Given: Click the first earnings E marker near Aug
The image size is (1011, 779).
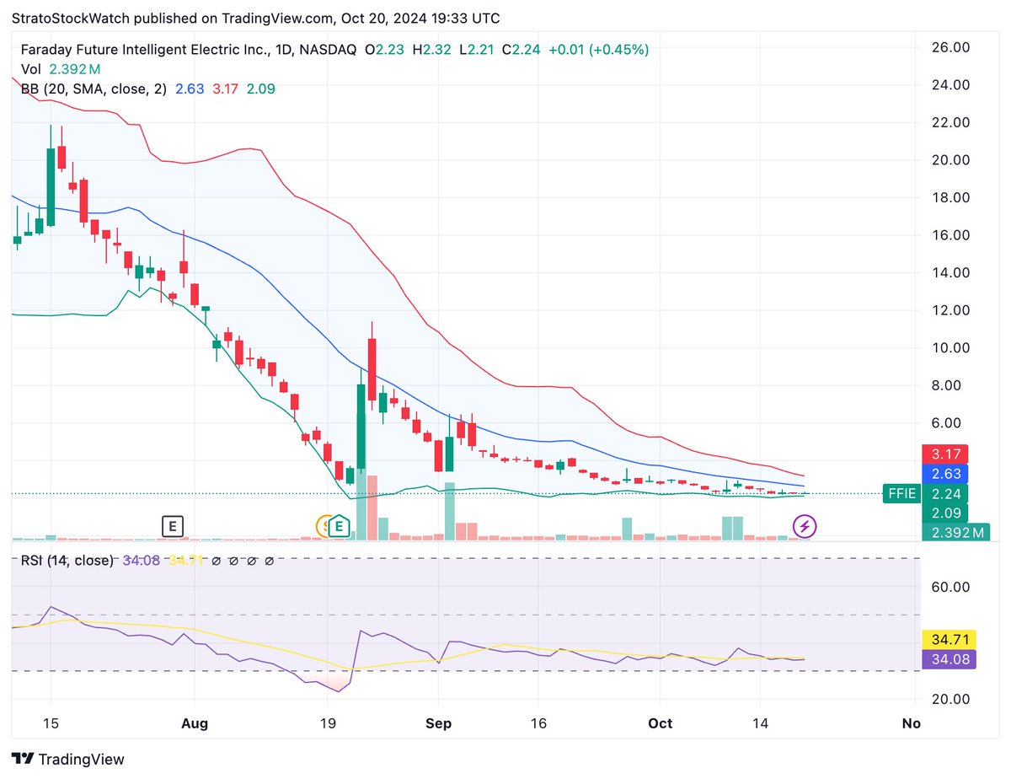Looking at the screenshot, I should 172,527.
